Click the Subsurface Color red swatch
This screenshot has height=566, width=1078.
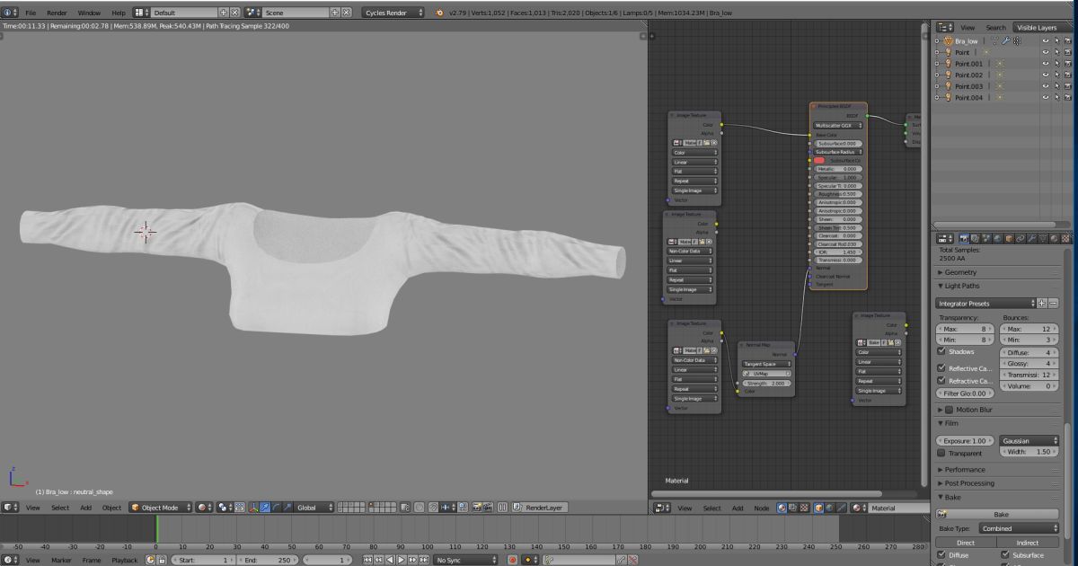click(x=819, y=160)
